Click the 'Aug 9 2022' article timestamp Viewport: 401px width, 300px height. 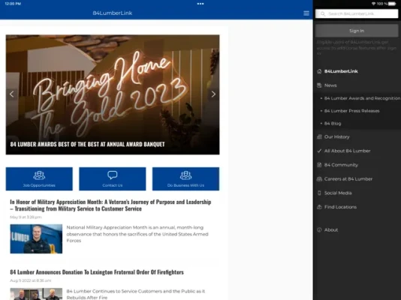click(x=31, y=280)
